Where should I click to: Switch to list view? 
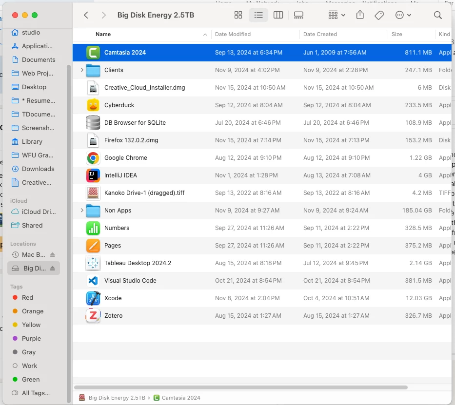(258, 15)
